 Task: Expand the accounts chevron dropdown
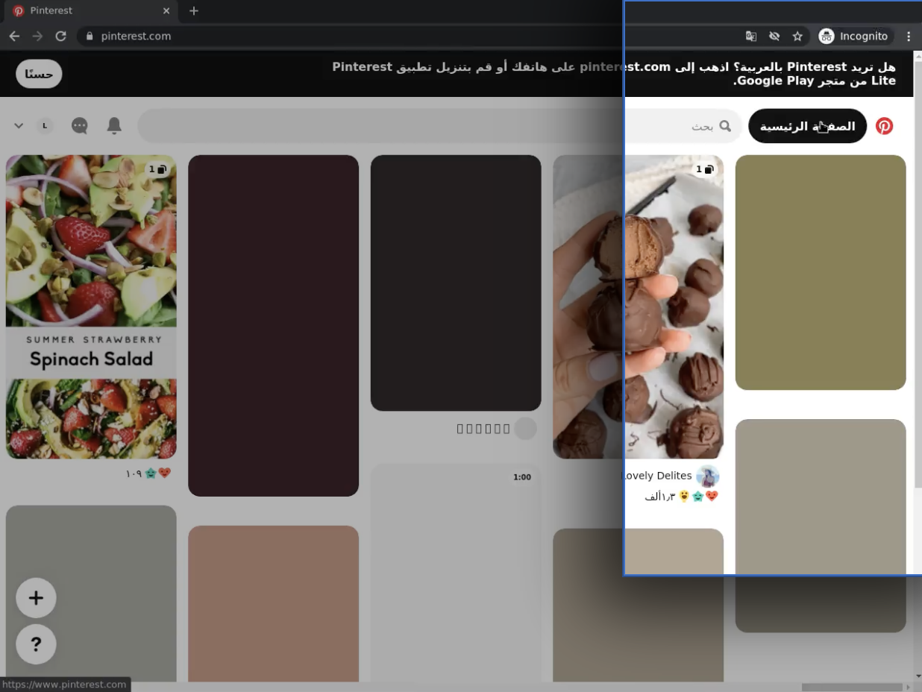19,126
